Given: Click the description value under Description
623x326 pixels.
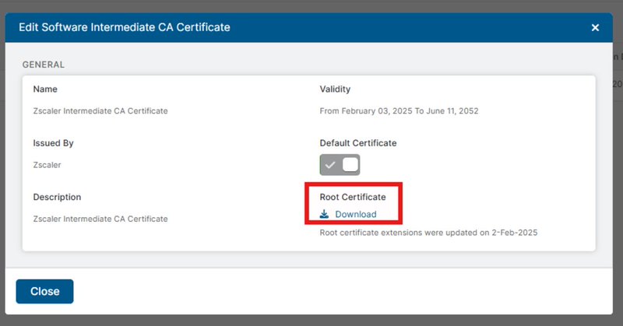Looking at the screenshot, I should 100,219.
